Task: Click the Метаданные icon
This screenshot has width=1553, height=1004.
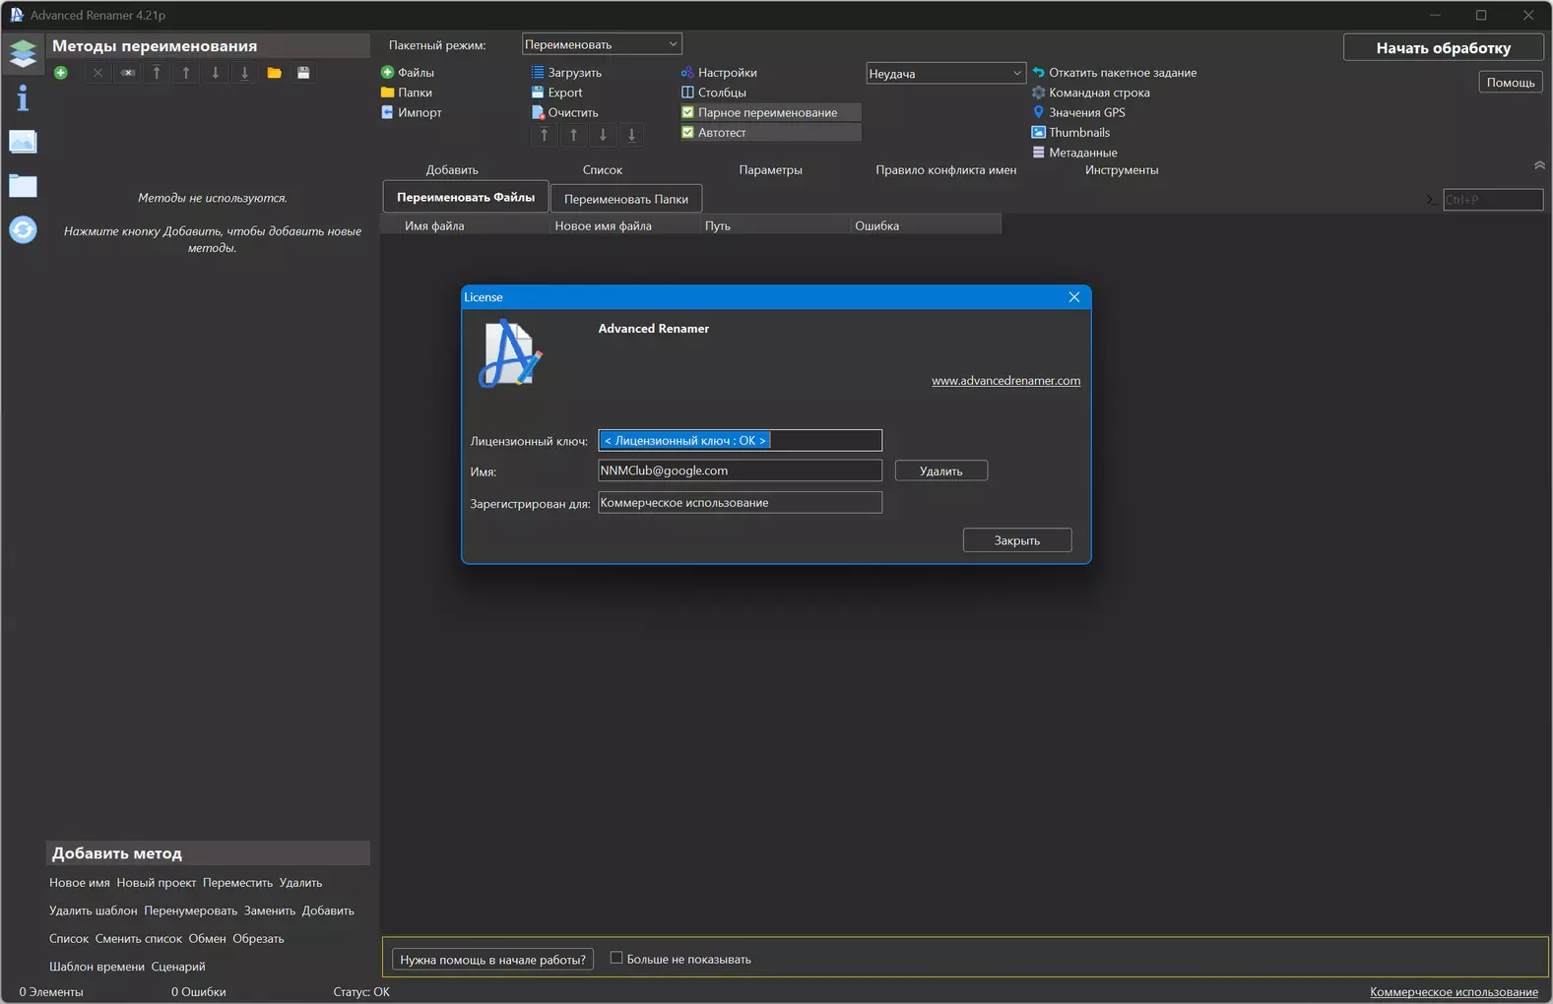Action: click(1038, 153)
